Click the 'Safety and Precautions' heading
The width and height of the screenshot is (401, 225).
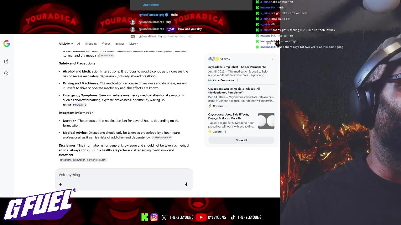pos(77,63)
